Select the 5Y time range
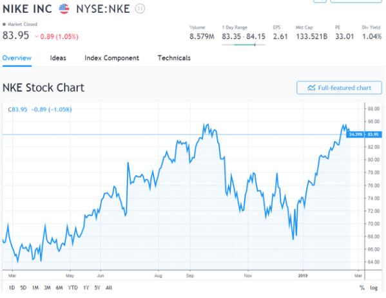 pos(97,288)
